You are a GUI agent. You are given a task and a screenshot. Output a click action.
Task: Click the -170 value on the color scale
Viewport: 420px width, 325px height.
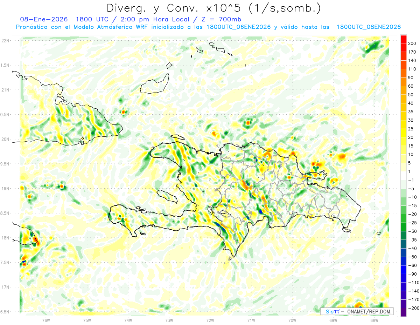(413, 299)
